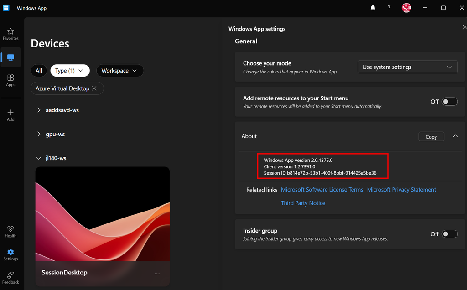Open the Settings gear in sidebar
Screen dimensions: 467x290
click(x=10, y=255)
